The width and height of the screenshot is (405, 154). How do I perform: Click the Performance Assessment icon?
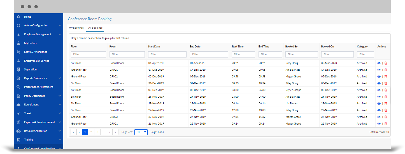[18, 87]
